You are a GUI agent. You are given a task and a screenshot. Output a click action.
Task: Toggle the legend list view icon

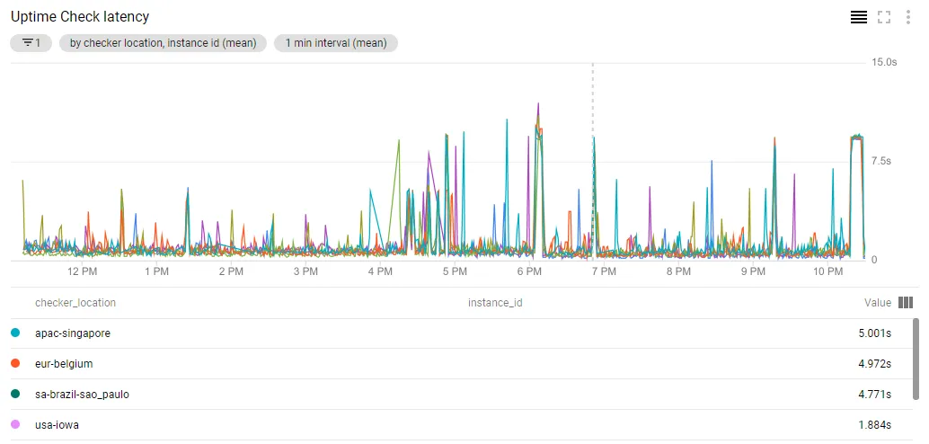tap(859, 17)
